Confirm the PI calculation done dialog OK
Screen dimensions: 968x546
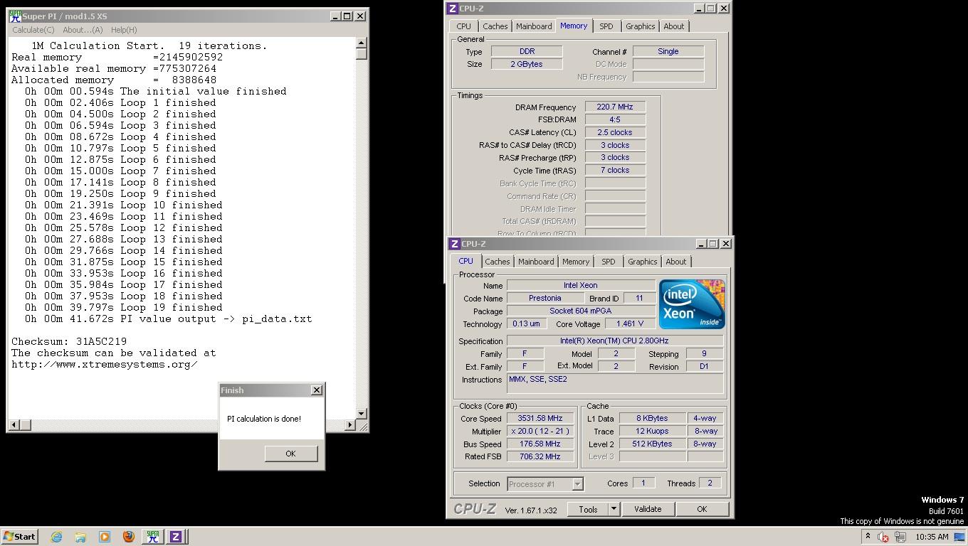pos(290,454)
